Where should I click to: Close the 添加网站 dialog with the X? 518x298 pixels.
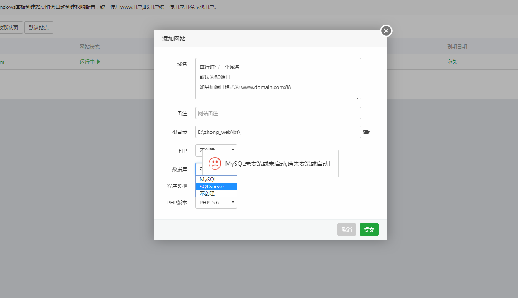(386, 31)
